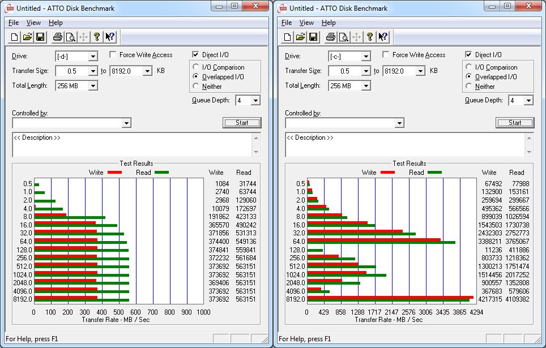ATTO app icon in right window title bar
Screen dimensions: 546x348
click(x=282, y=8)
